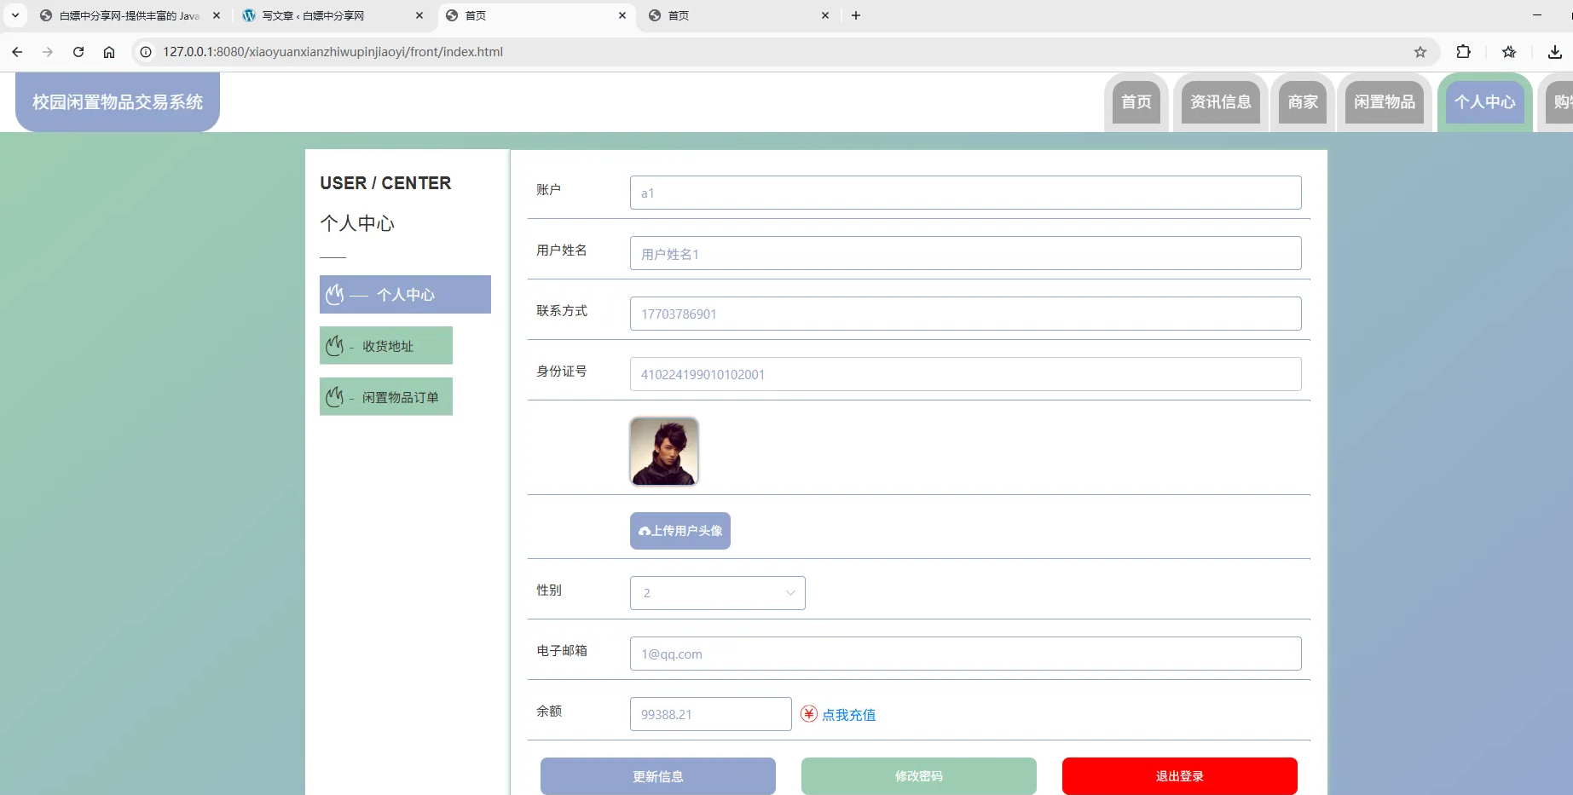This screenshot has width=1573, height=795.
Task: Click the browser home icon
Action: (109, 52)
